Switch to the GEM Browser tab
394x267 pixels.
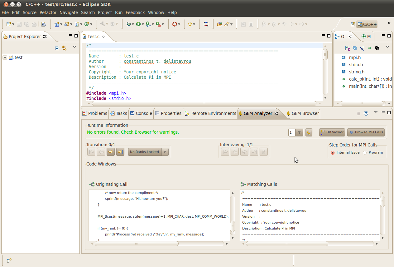pos(303,113)
